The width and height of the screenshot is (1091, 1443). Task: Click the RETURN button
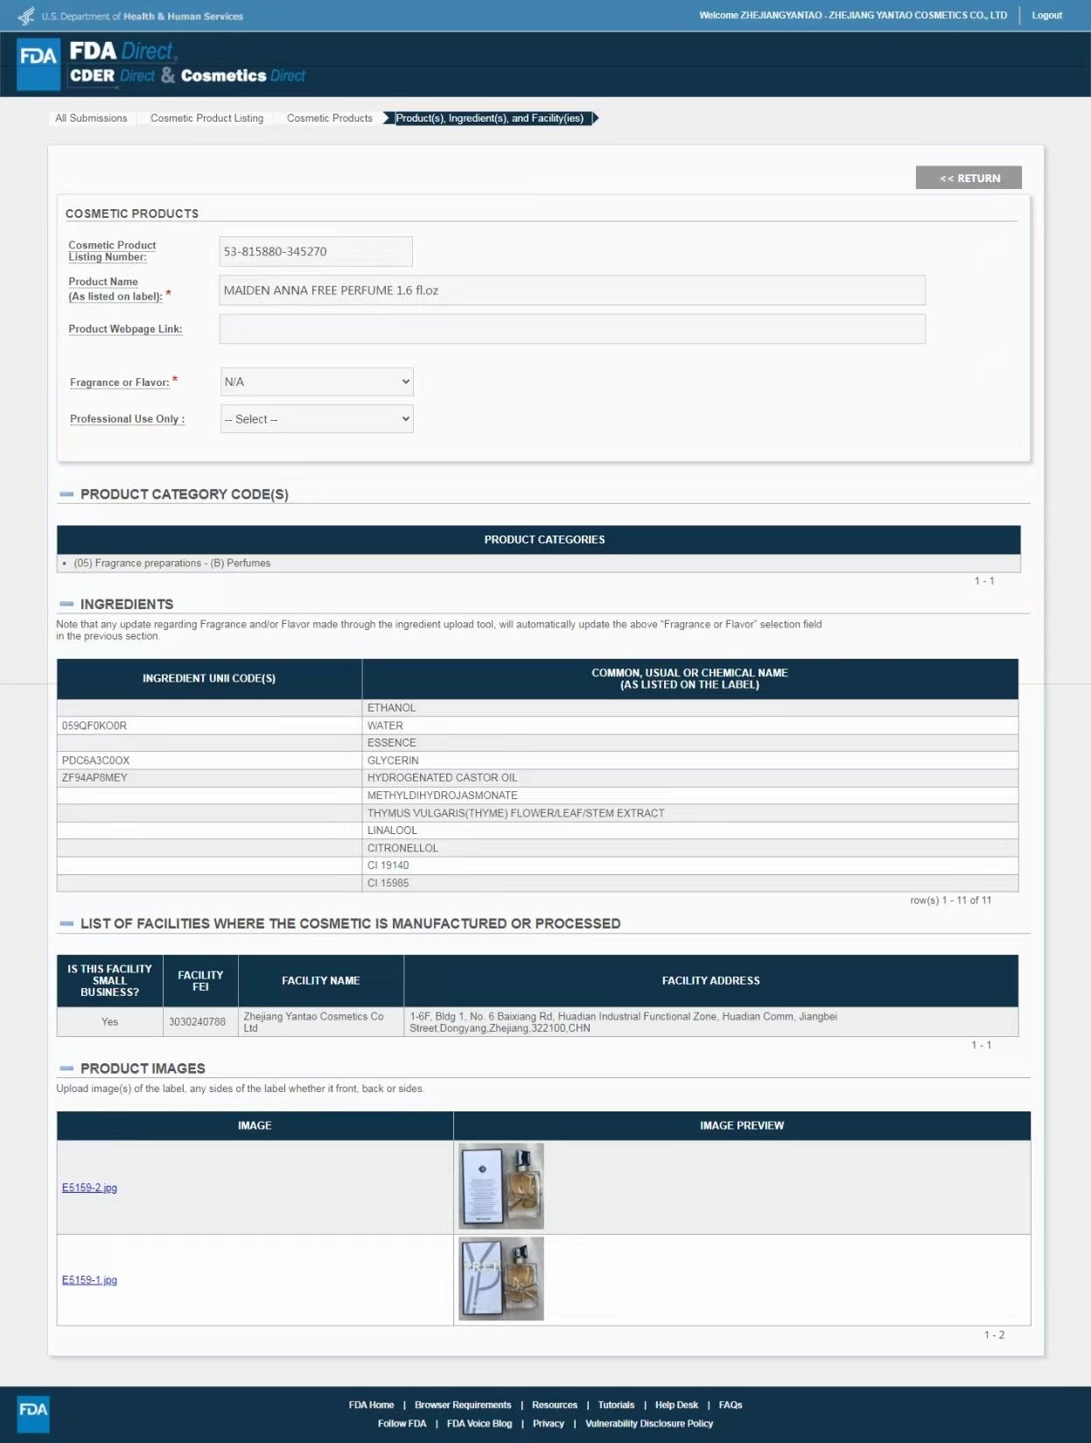coord(969,179)
